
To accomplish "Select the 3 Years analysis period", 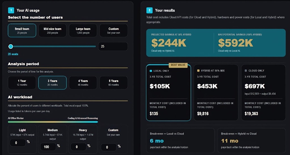I will click(52, 83).
